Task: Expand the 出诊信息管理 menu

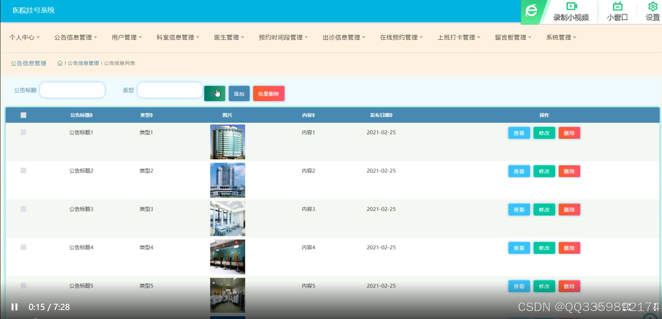Action: click(x=344, y=37)
